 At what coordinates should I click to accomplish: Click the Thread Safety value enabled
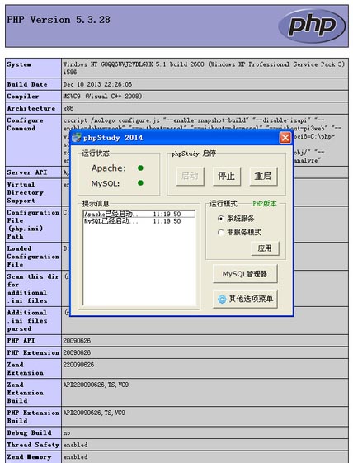pos(76,445)
